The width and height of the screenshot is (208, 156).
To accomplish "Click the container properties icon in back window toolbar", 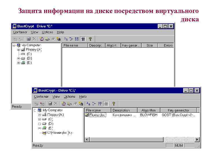I will [x=29, y=39].
